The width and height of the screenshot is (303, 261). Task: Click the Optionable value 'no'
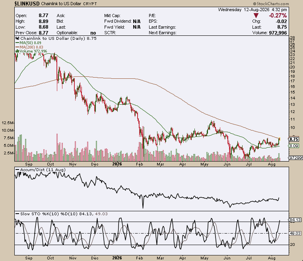pos(93,33)
